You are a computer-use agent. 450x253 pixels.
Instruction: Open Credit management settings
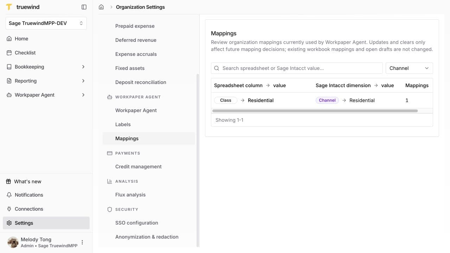149,167
